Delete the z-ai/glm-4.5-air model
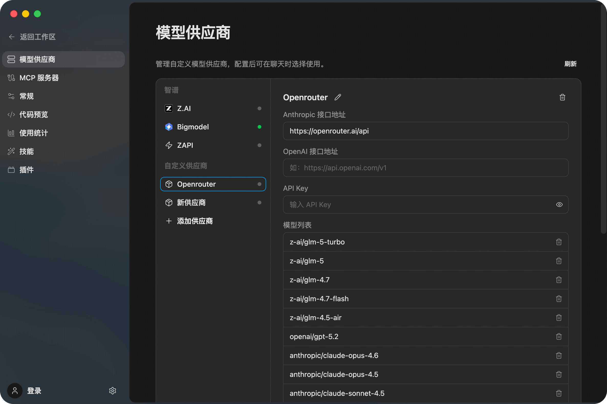 (559, 318)
